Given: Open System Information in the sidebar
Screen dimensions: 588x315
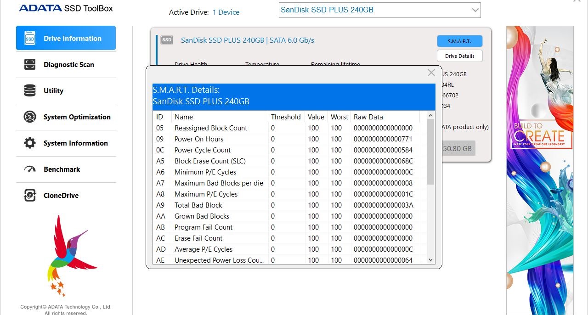Looking at the screenshot, I should coord(66,143).
